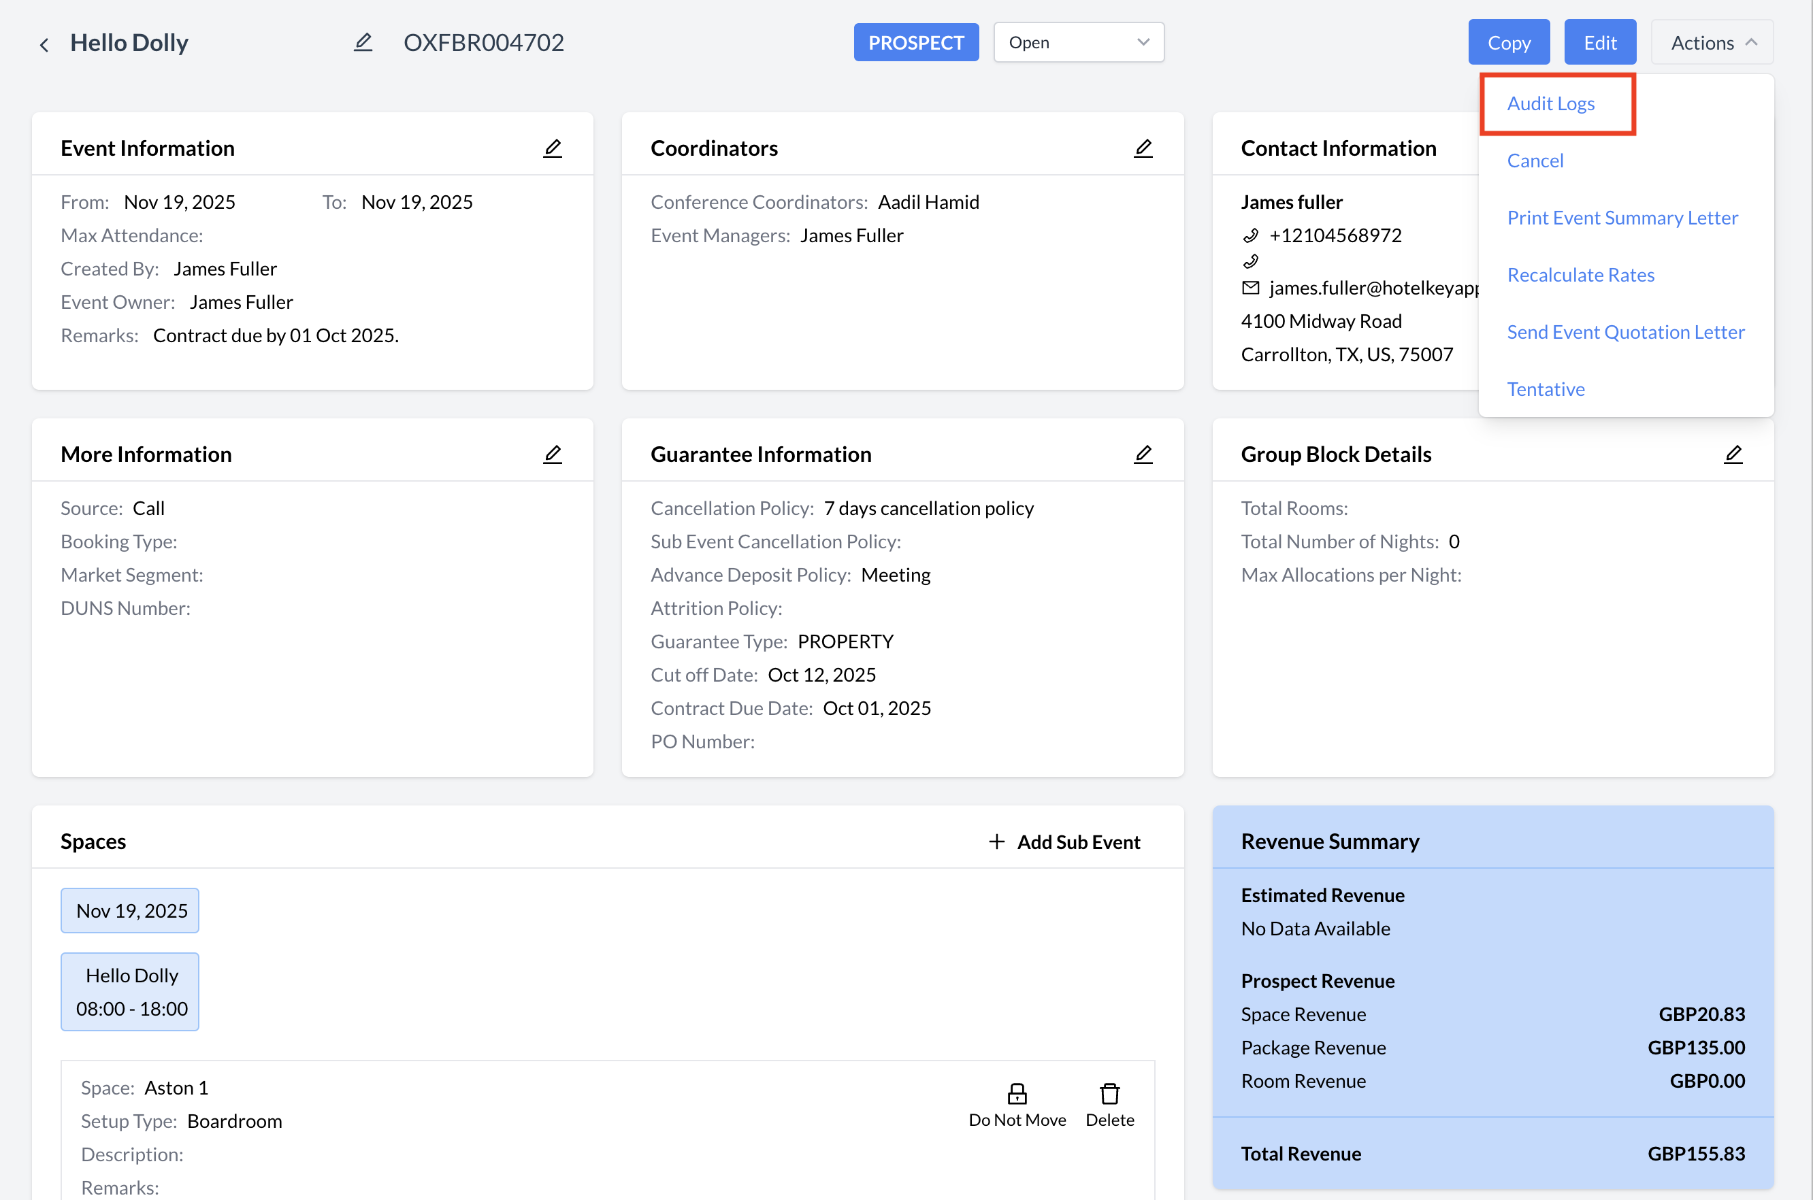The width and height of the screenshot is (1813, 1200).
Task: Click the Do Not Move lock icon
Action: coord(1016,1094)
